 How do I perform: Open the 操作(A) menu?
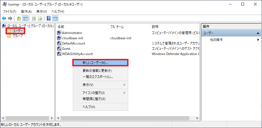click(26, 12)
